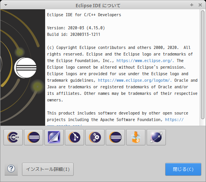Open the planet-orbit (Mylyn) feature icon
This screenshot has width=206, height=182.
[156, 137]
